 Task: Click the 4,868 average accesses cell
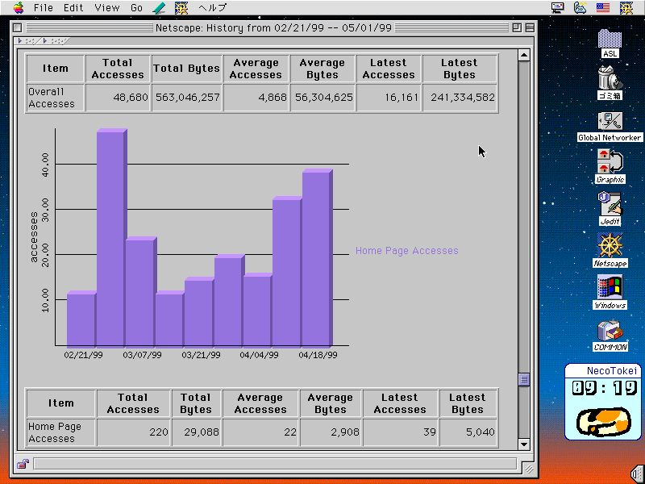256,98
